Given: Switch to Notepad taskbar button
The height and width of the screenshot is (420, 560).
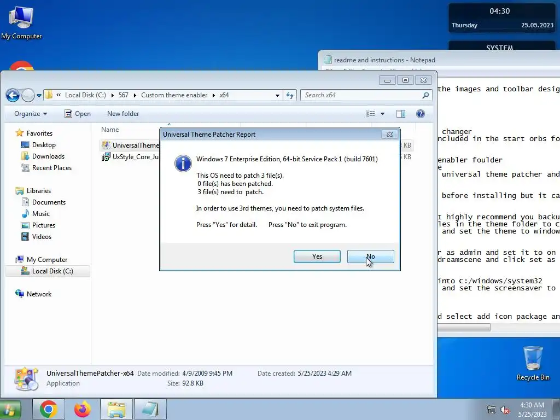Looking at the screenshot, I should (150, 409).
